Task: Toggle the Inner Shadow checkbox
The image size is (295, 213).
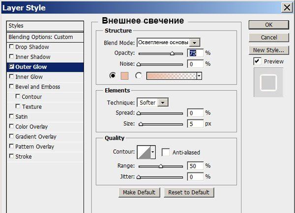Action: 11,56
